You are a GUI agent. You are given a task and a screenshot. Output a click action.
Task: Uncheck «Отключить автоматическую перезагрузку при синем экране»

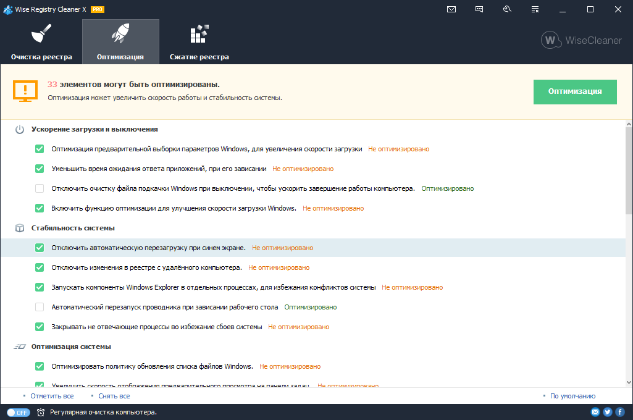[39, 248]
